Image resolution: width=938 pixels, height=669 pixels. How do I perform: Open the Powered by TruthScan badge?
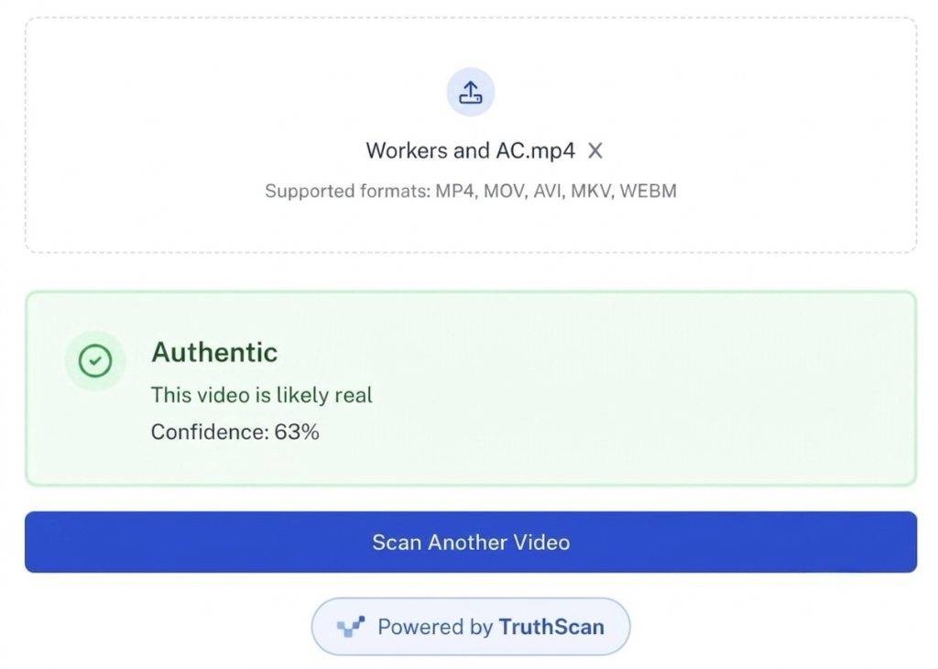tap(470, 627)
